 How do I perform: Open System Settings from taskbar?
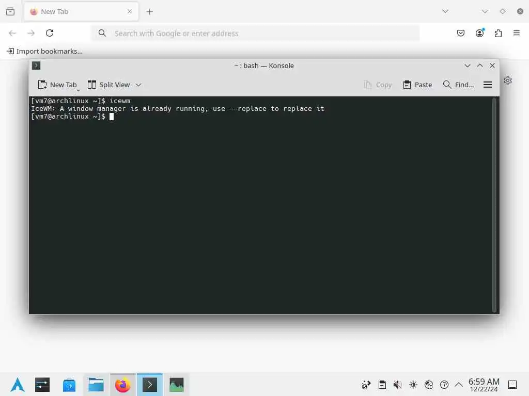coord(42,385)
